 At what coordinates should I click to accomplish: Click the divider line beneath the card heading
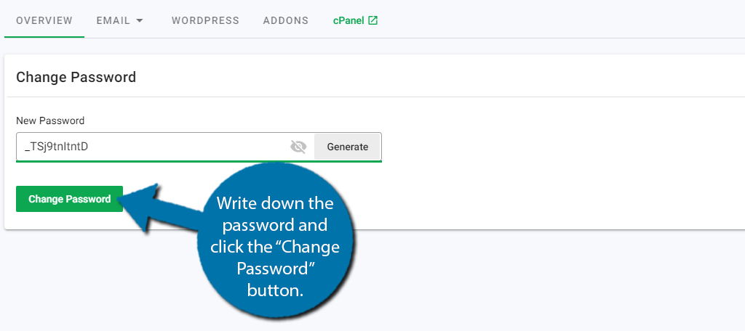click(375, 97)
